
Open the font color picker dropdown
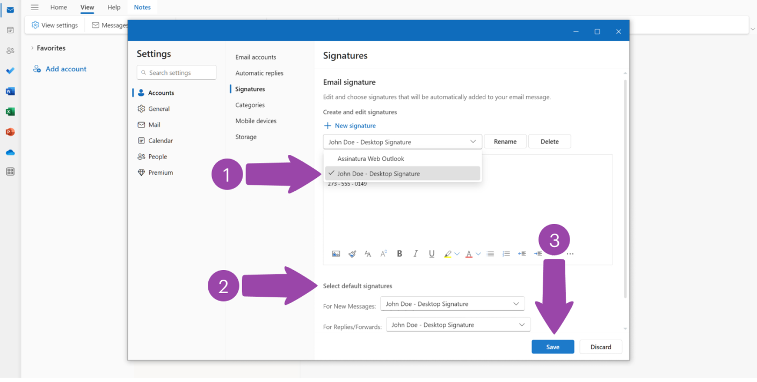[478, 253]
